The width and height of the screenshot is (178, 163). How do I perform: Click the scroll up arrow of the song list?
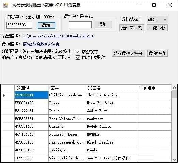click(x=174, y=87)
